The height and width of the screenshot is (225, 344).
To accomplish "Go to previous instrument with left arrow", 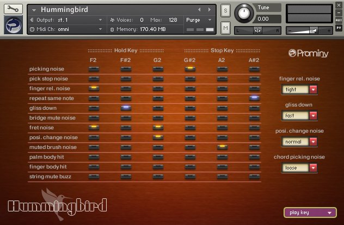I will coord(199,10).
